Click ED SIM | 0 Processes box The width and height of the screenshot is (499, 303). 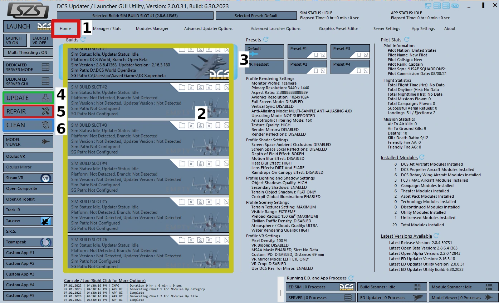coord(320,287)
